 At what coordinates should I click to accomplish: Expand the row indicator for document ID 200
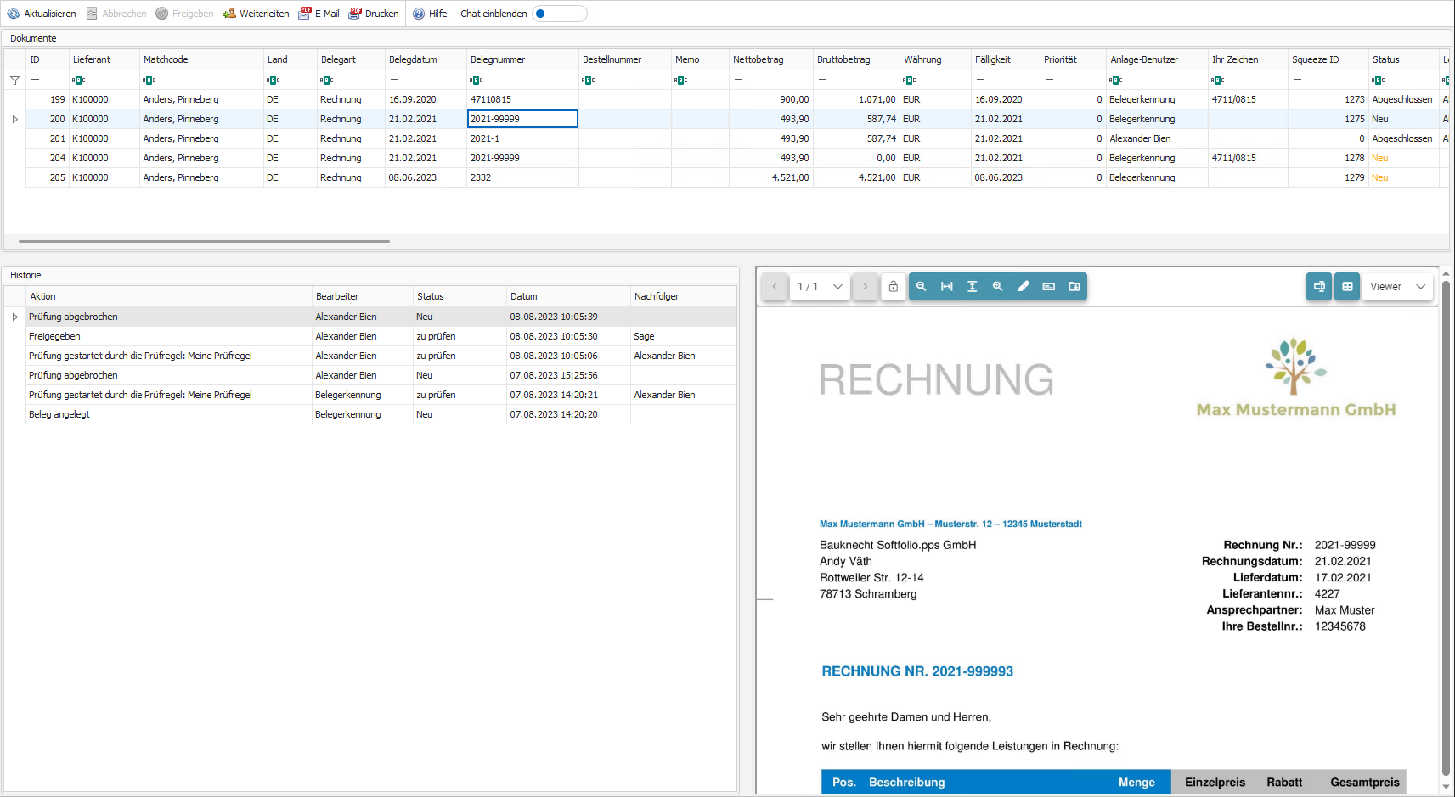click(14, 120)
